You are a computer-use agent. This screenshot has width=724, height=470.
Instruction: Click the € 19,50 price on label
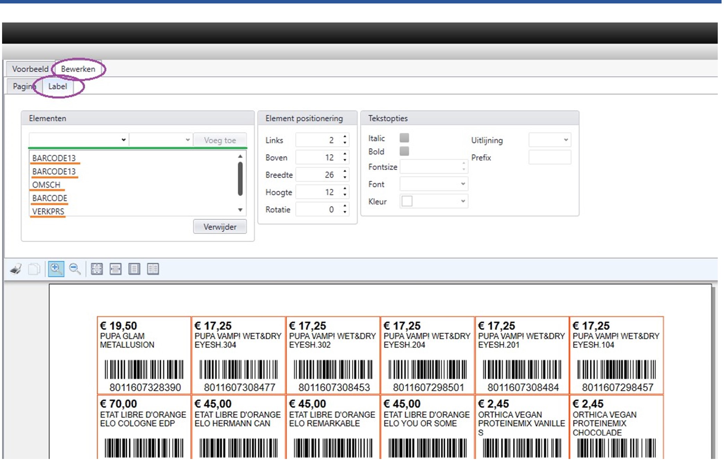(x=119, y=325)
